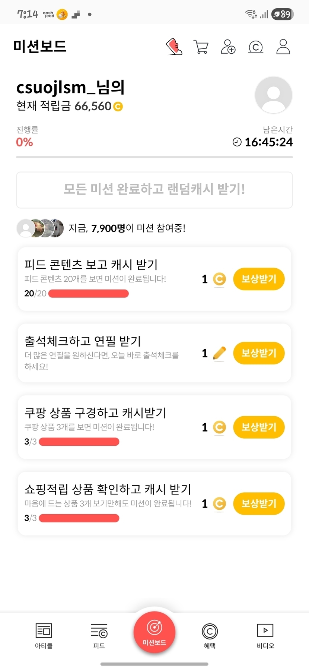Tap the gold coin next to 66,560
This screenshot has width=309, height=670.
(x=118, y=107)
